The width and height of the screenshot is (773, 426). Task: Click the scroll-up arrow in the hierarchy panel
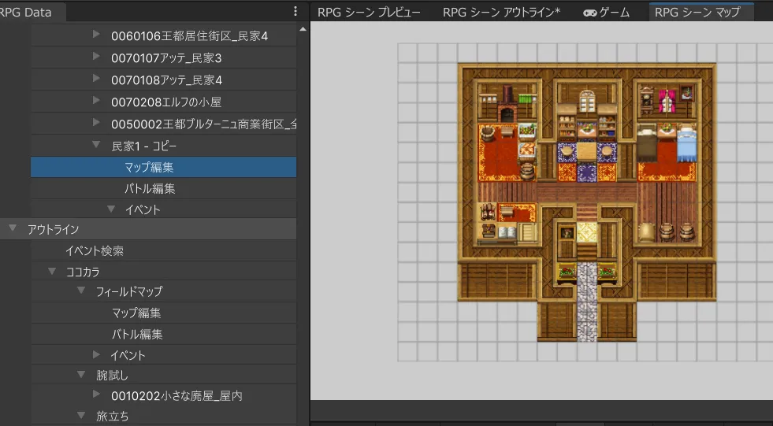point(303,30)
